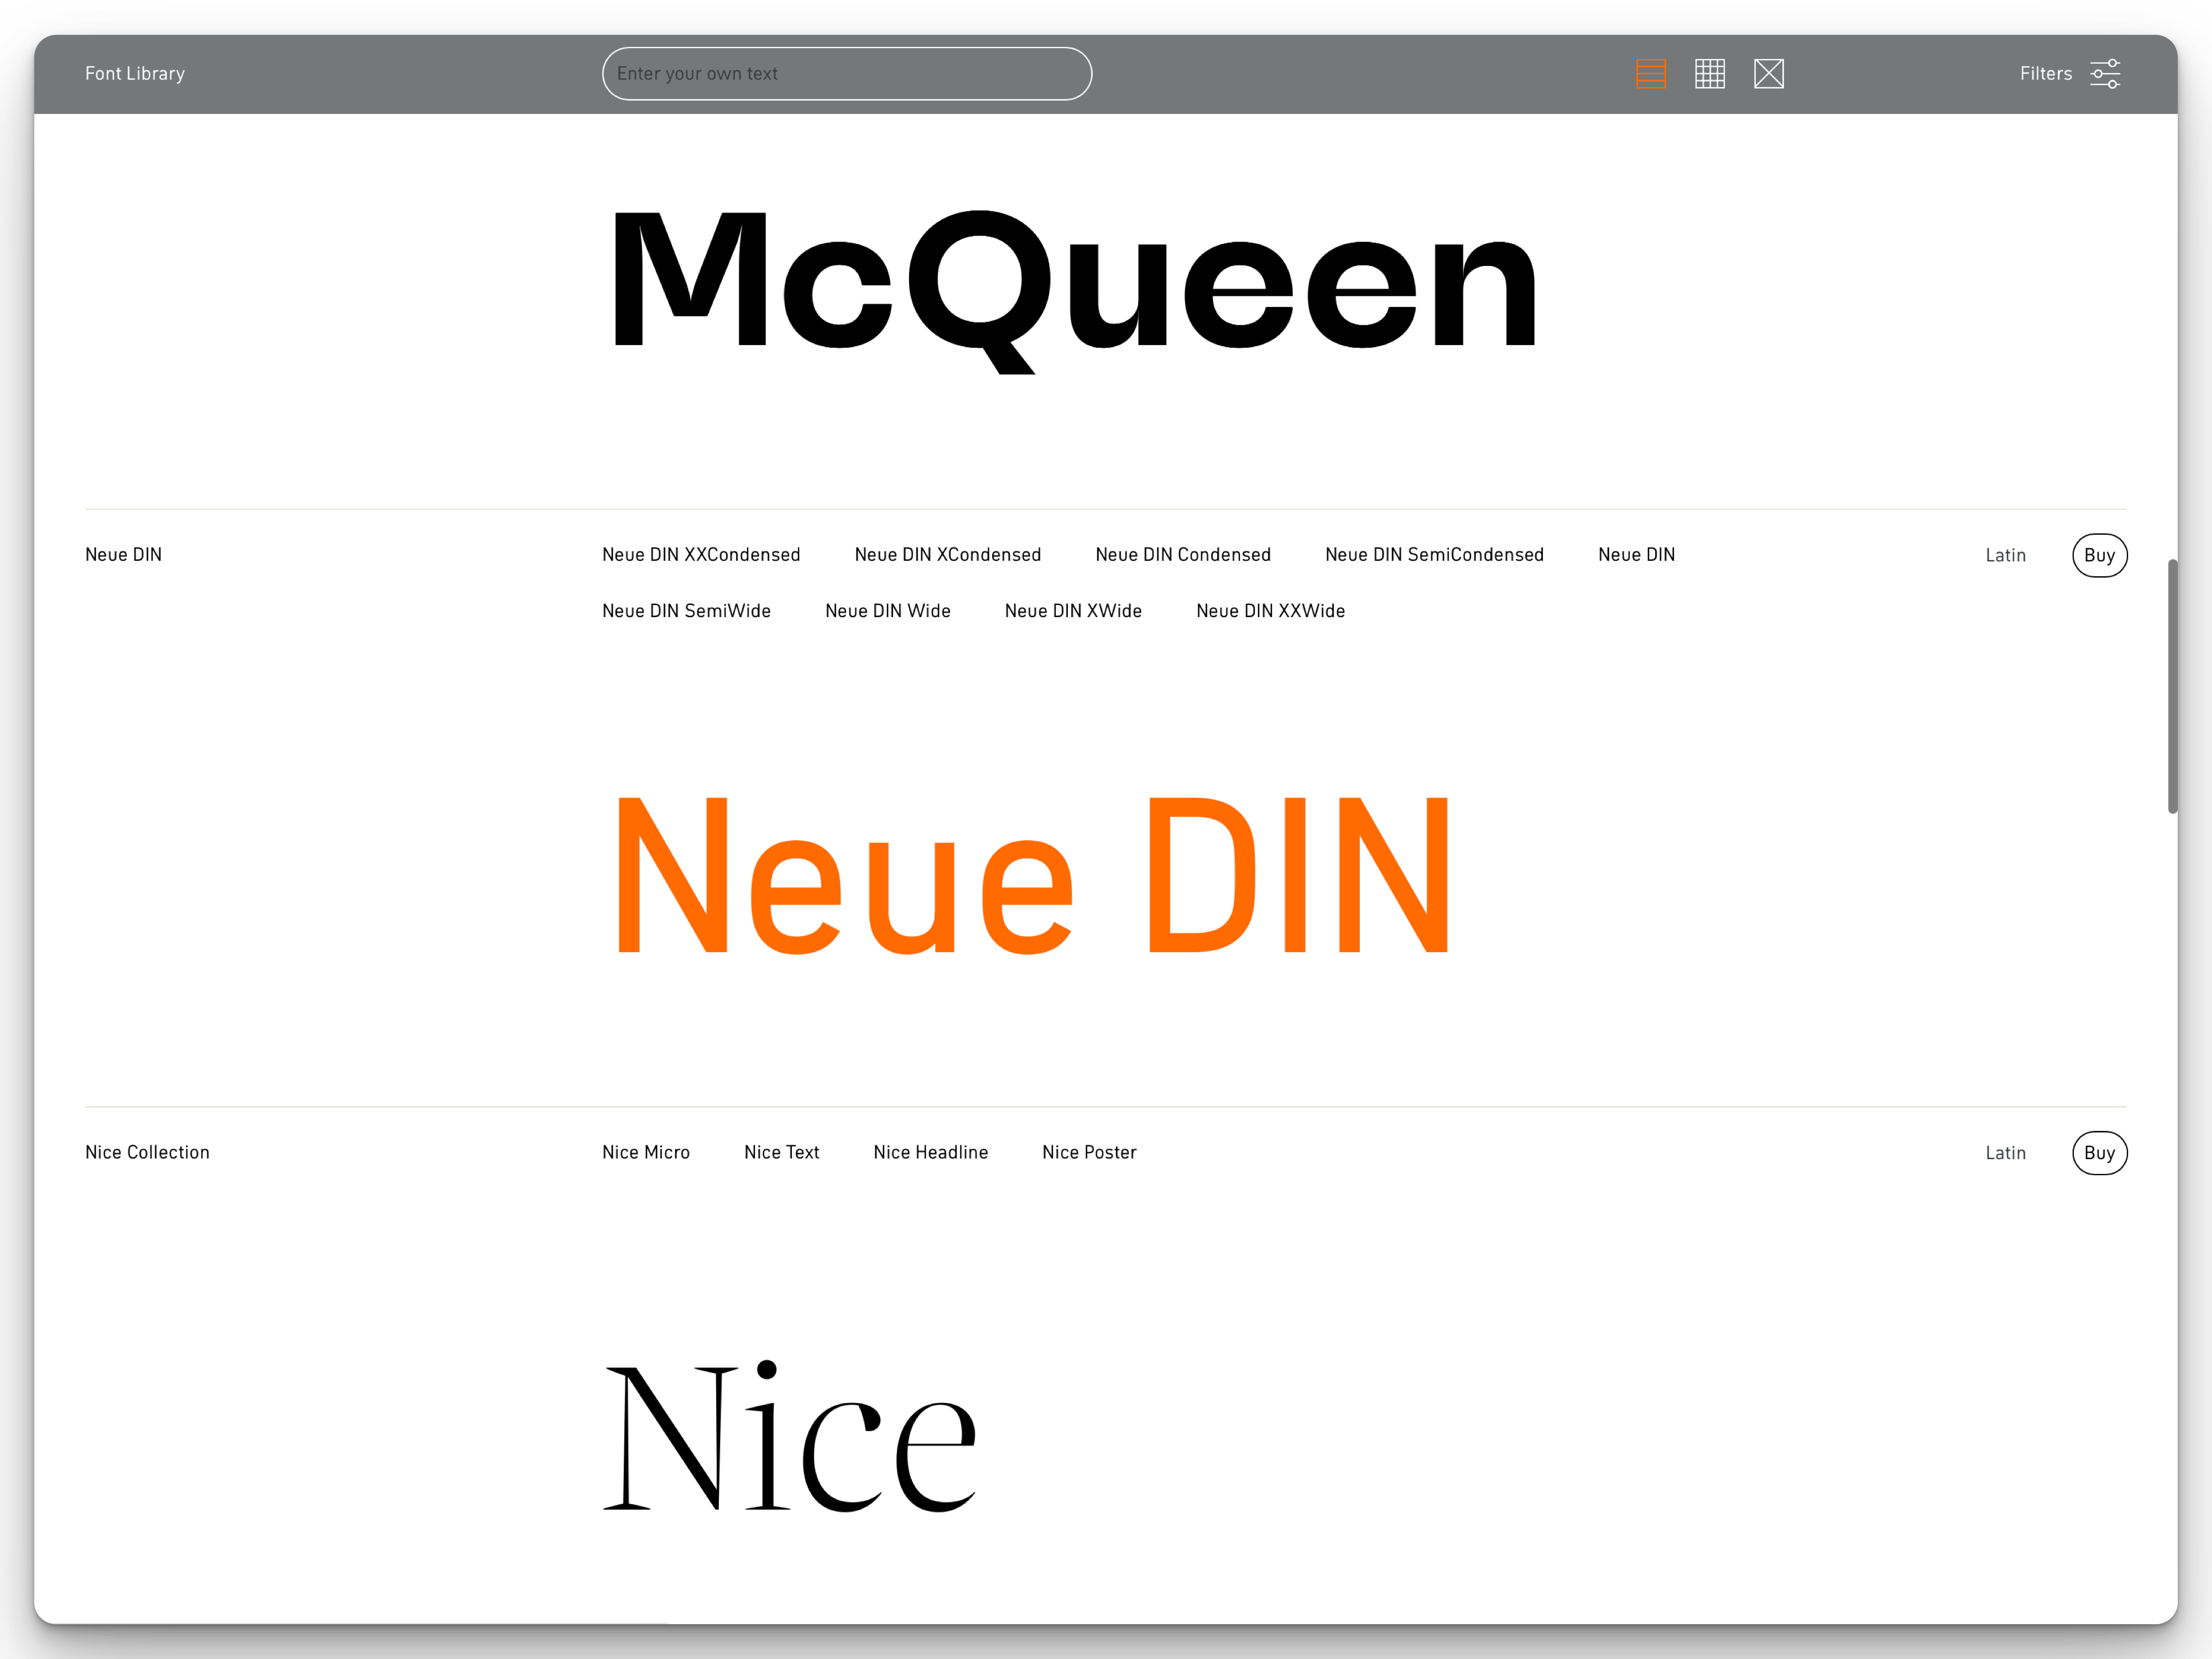This screenshot has width=2212, height=1659.
Task: Open Neue DIN SemiCondensed style
Action: 1434,555
